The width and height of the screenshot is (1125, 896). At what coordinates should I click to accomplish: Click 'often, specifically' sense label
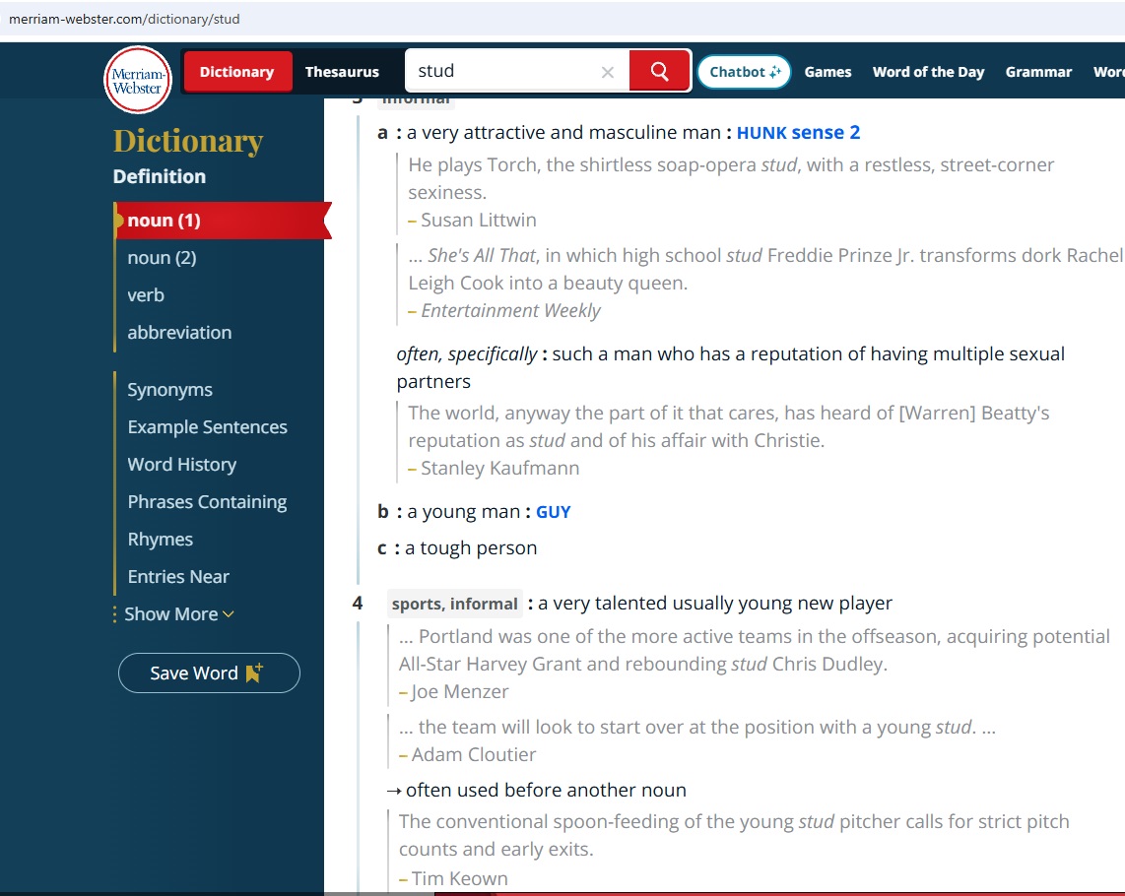pos(466,354)
